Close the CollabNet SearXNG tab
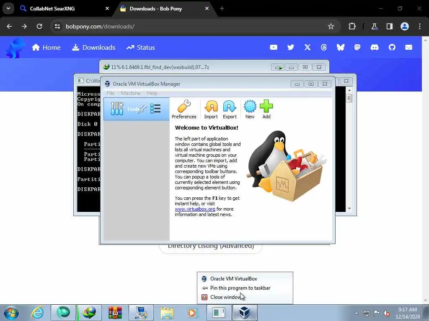The width and height of the screenshot is (429, 321). [107, 8]
